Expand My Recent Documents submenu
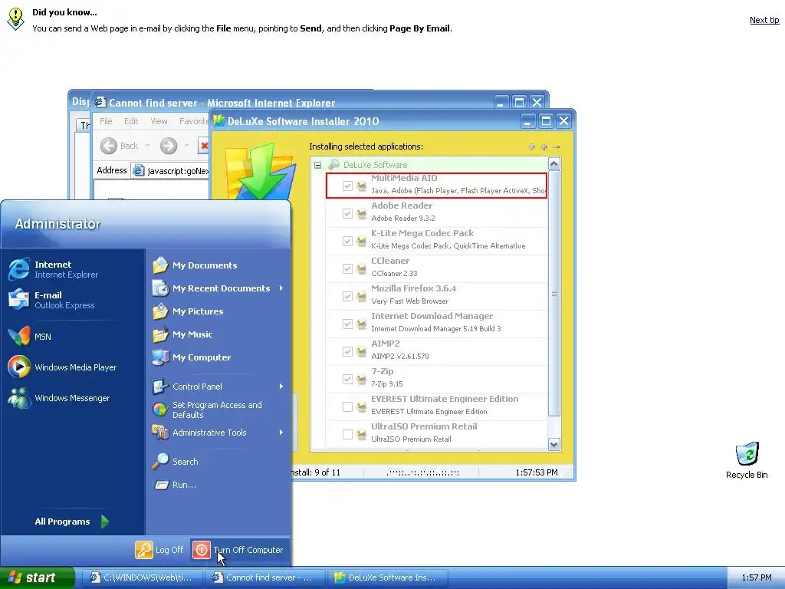Viewport: 785px width, 589px height. [281, 288]
